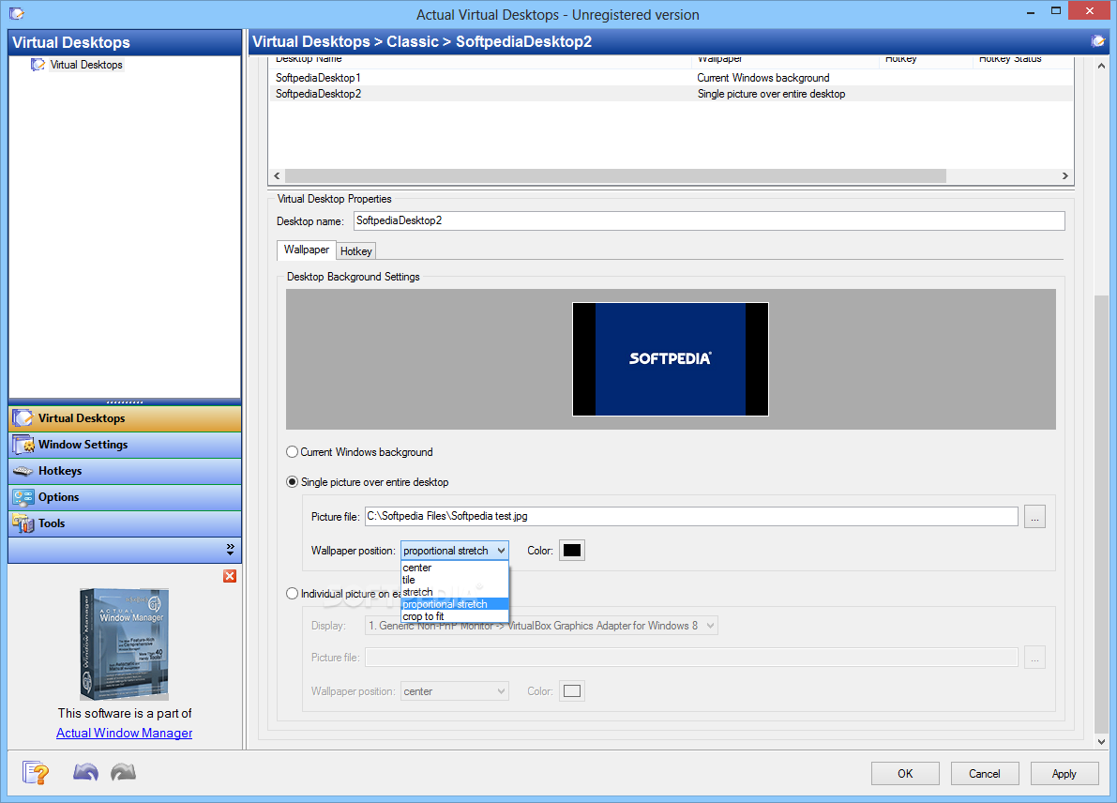Click the Actual Window Manager box image

click(x=125, y=644)
